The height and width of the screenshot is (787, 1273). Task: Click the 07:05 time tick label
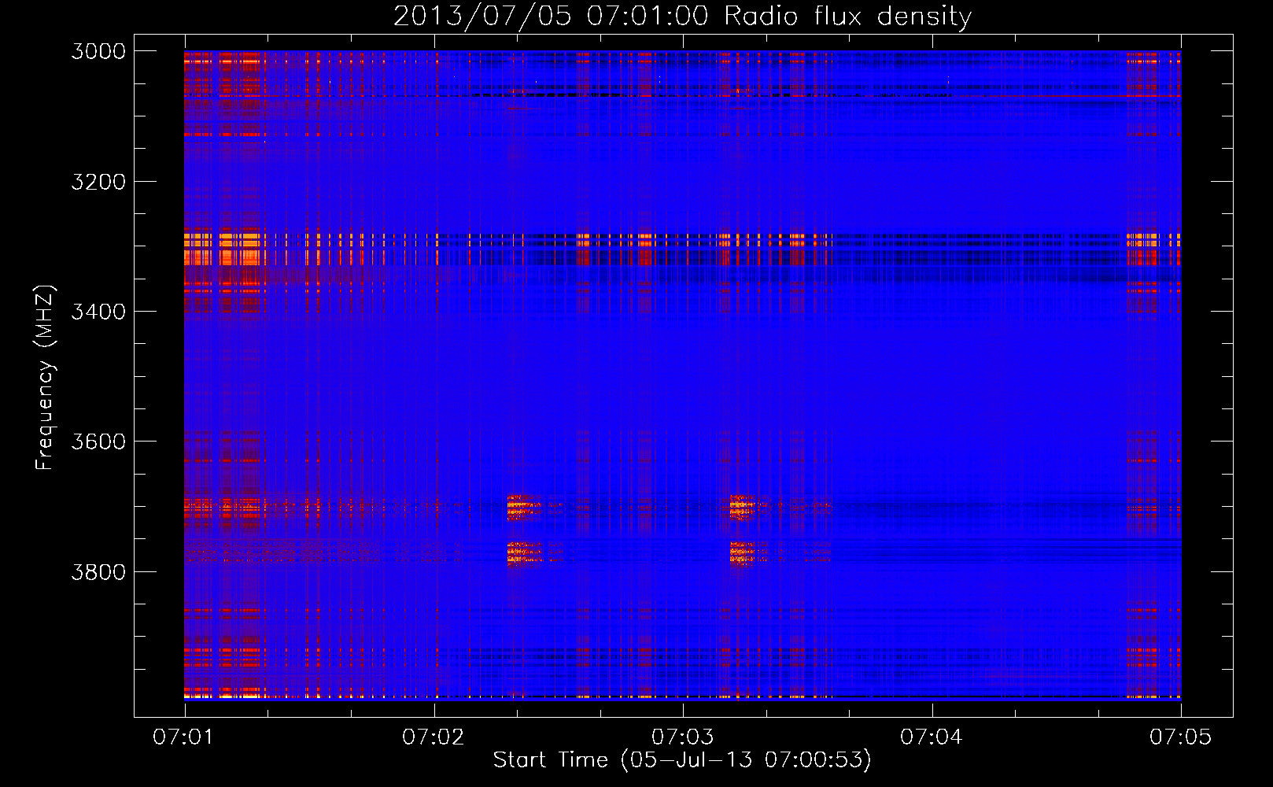pyautogui.click(x=1181, y=737)
